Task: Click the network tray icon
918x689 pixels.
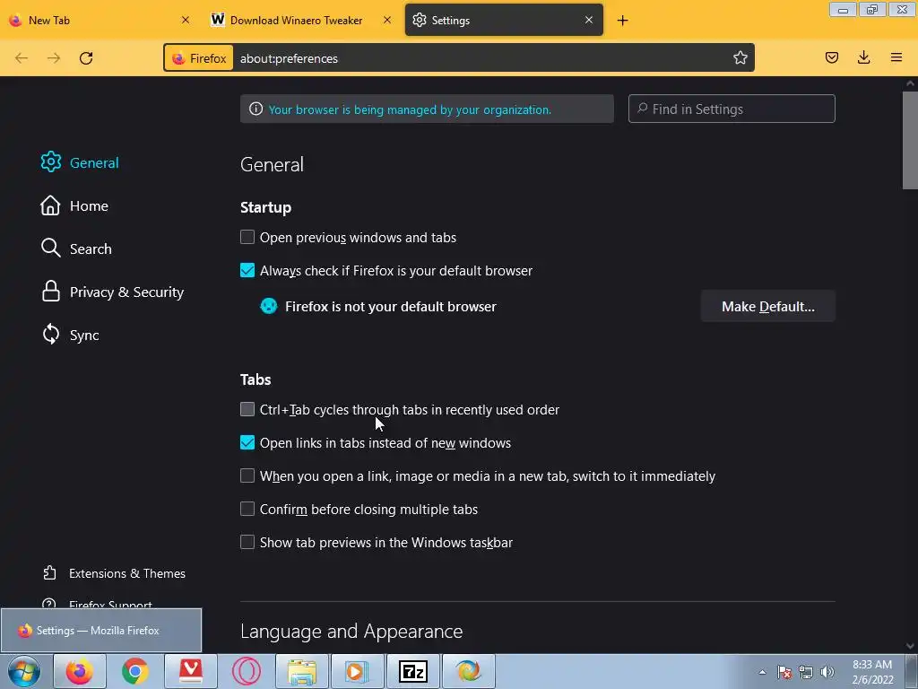Action: click(x=806, y=672)
